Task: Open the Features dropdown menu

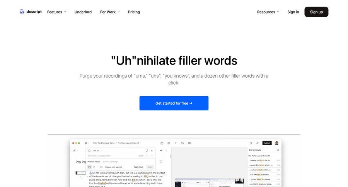Action: click(x=56, y=12)
